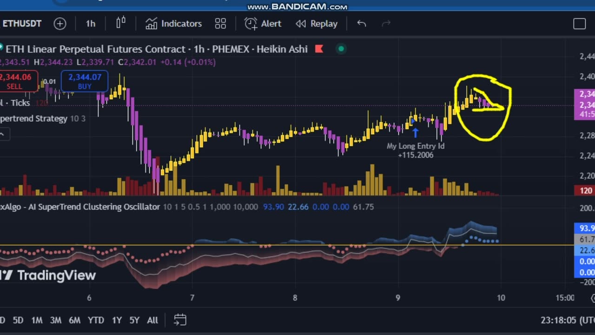This screenshot has height=335, width=595.
Task: Set range to YTD
Action: click(x=96, y=320)
